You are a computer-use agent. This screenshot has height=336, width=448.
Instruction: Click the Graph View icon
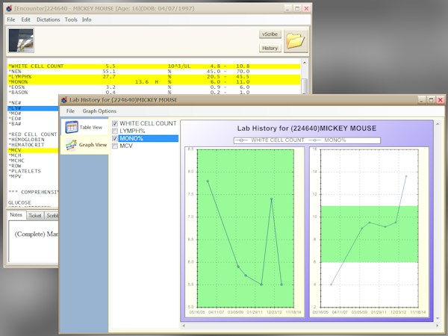pyautogui.click(x=71, y=145)
